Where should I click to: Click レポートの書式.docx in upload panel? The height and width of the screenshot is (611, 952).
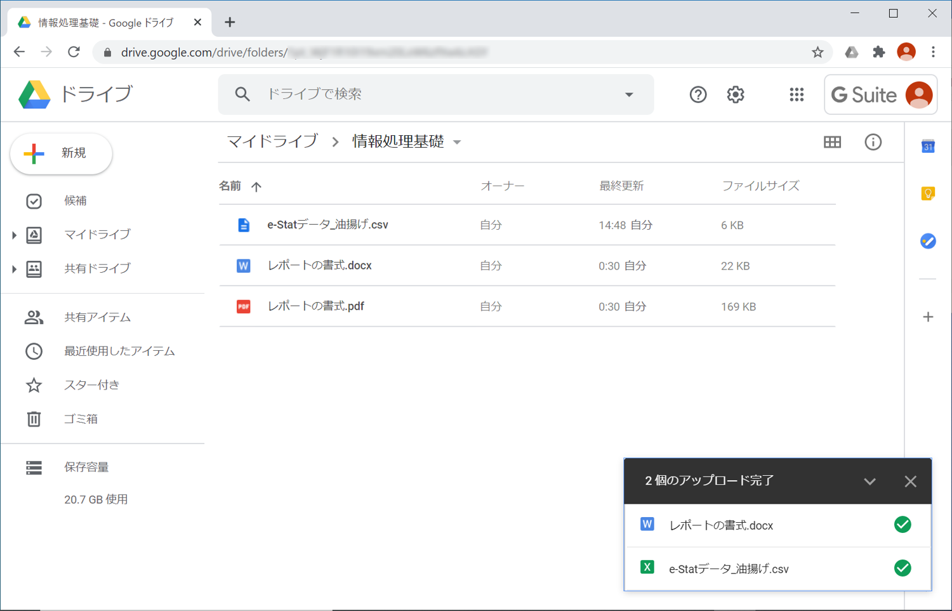pyautogui.click(x=721, y=525)
